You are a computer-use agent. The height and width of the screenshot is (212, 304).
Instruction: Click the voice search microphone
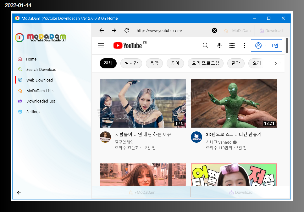coord(219,45)
